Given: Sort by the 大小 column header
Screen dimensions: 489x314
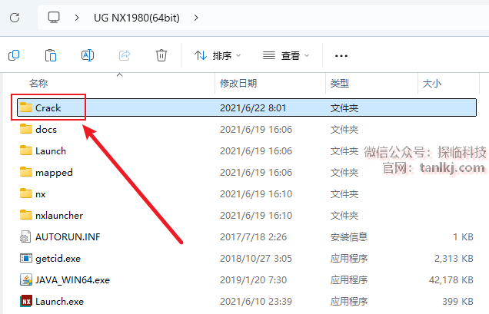Looking at the screenshot, I should (432, 83).
